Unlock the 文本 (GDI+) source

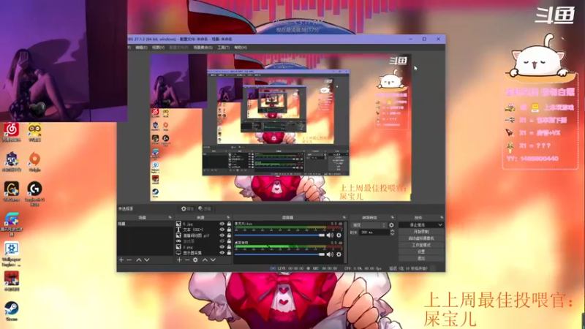tap(229, 230)
